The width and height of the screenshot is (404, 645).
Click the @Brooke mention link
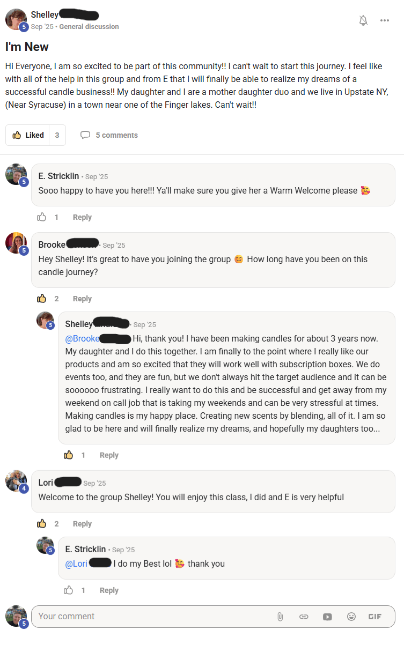pyautogui.click(x=83, y=339)
